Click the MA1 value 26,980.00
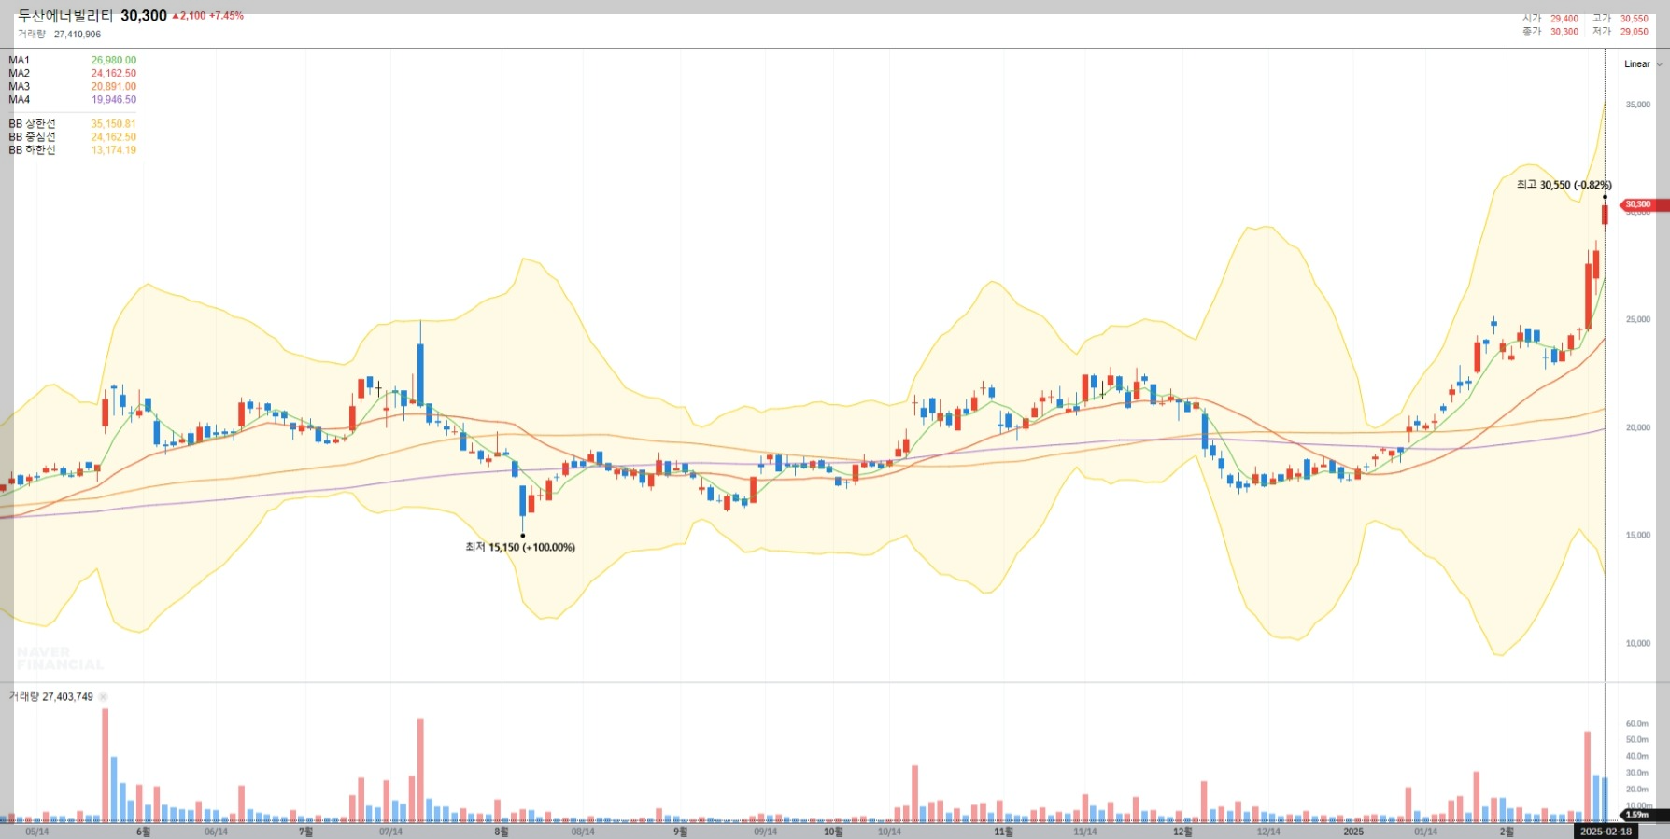This screenshot has width=1670, height=839. click(x=114, y=61)
